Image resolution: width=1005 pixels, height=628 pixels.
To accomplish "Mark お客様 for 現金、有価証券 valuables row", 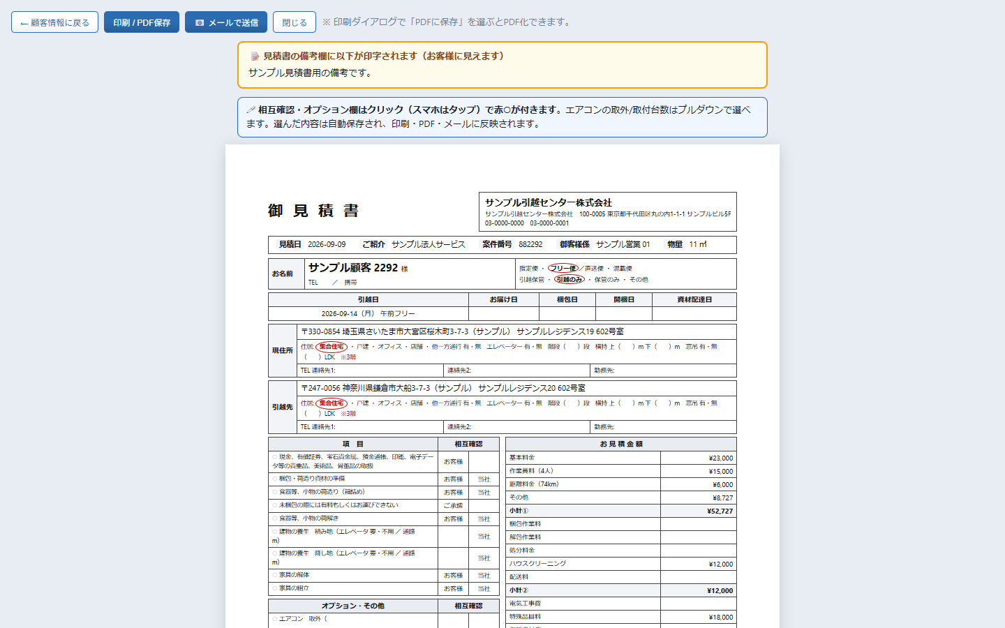I will pos(453,461).
